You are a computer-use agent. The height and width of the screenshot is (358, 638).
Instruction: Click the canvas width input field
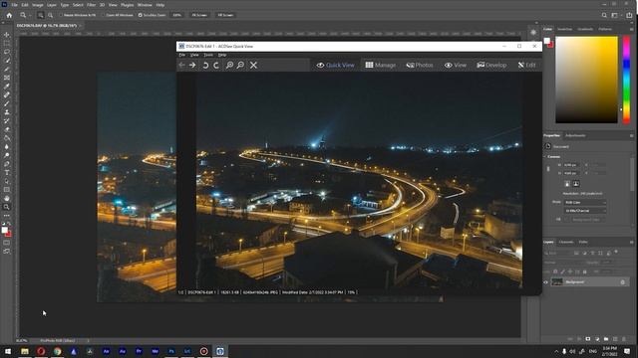[x=571, y=165]
